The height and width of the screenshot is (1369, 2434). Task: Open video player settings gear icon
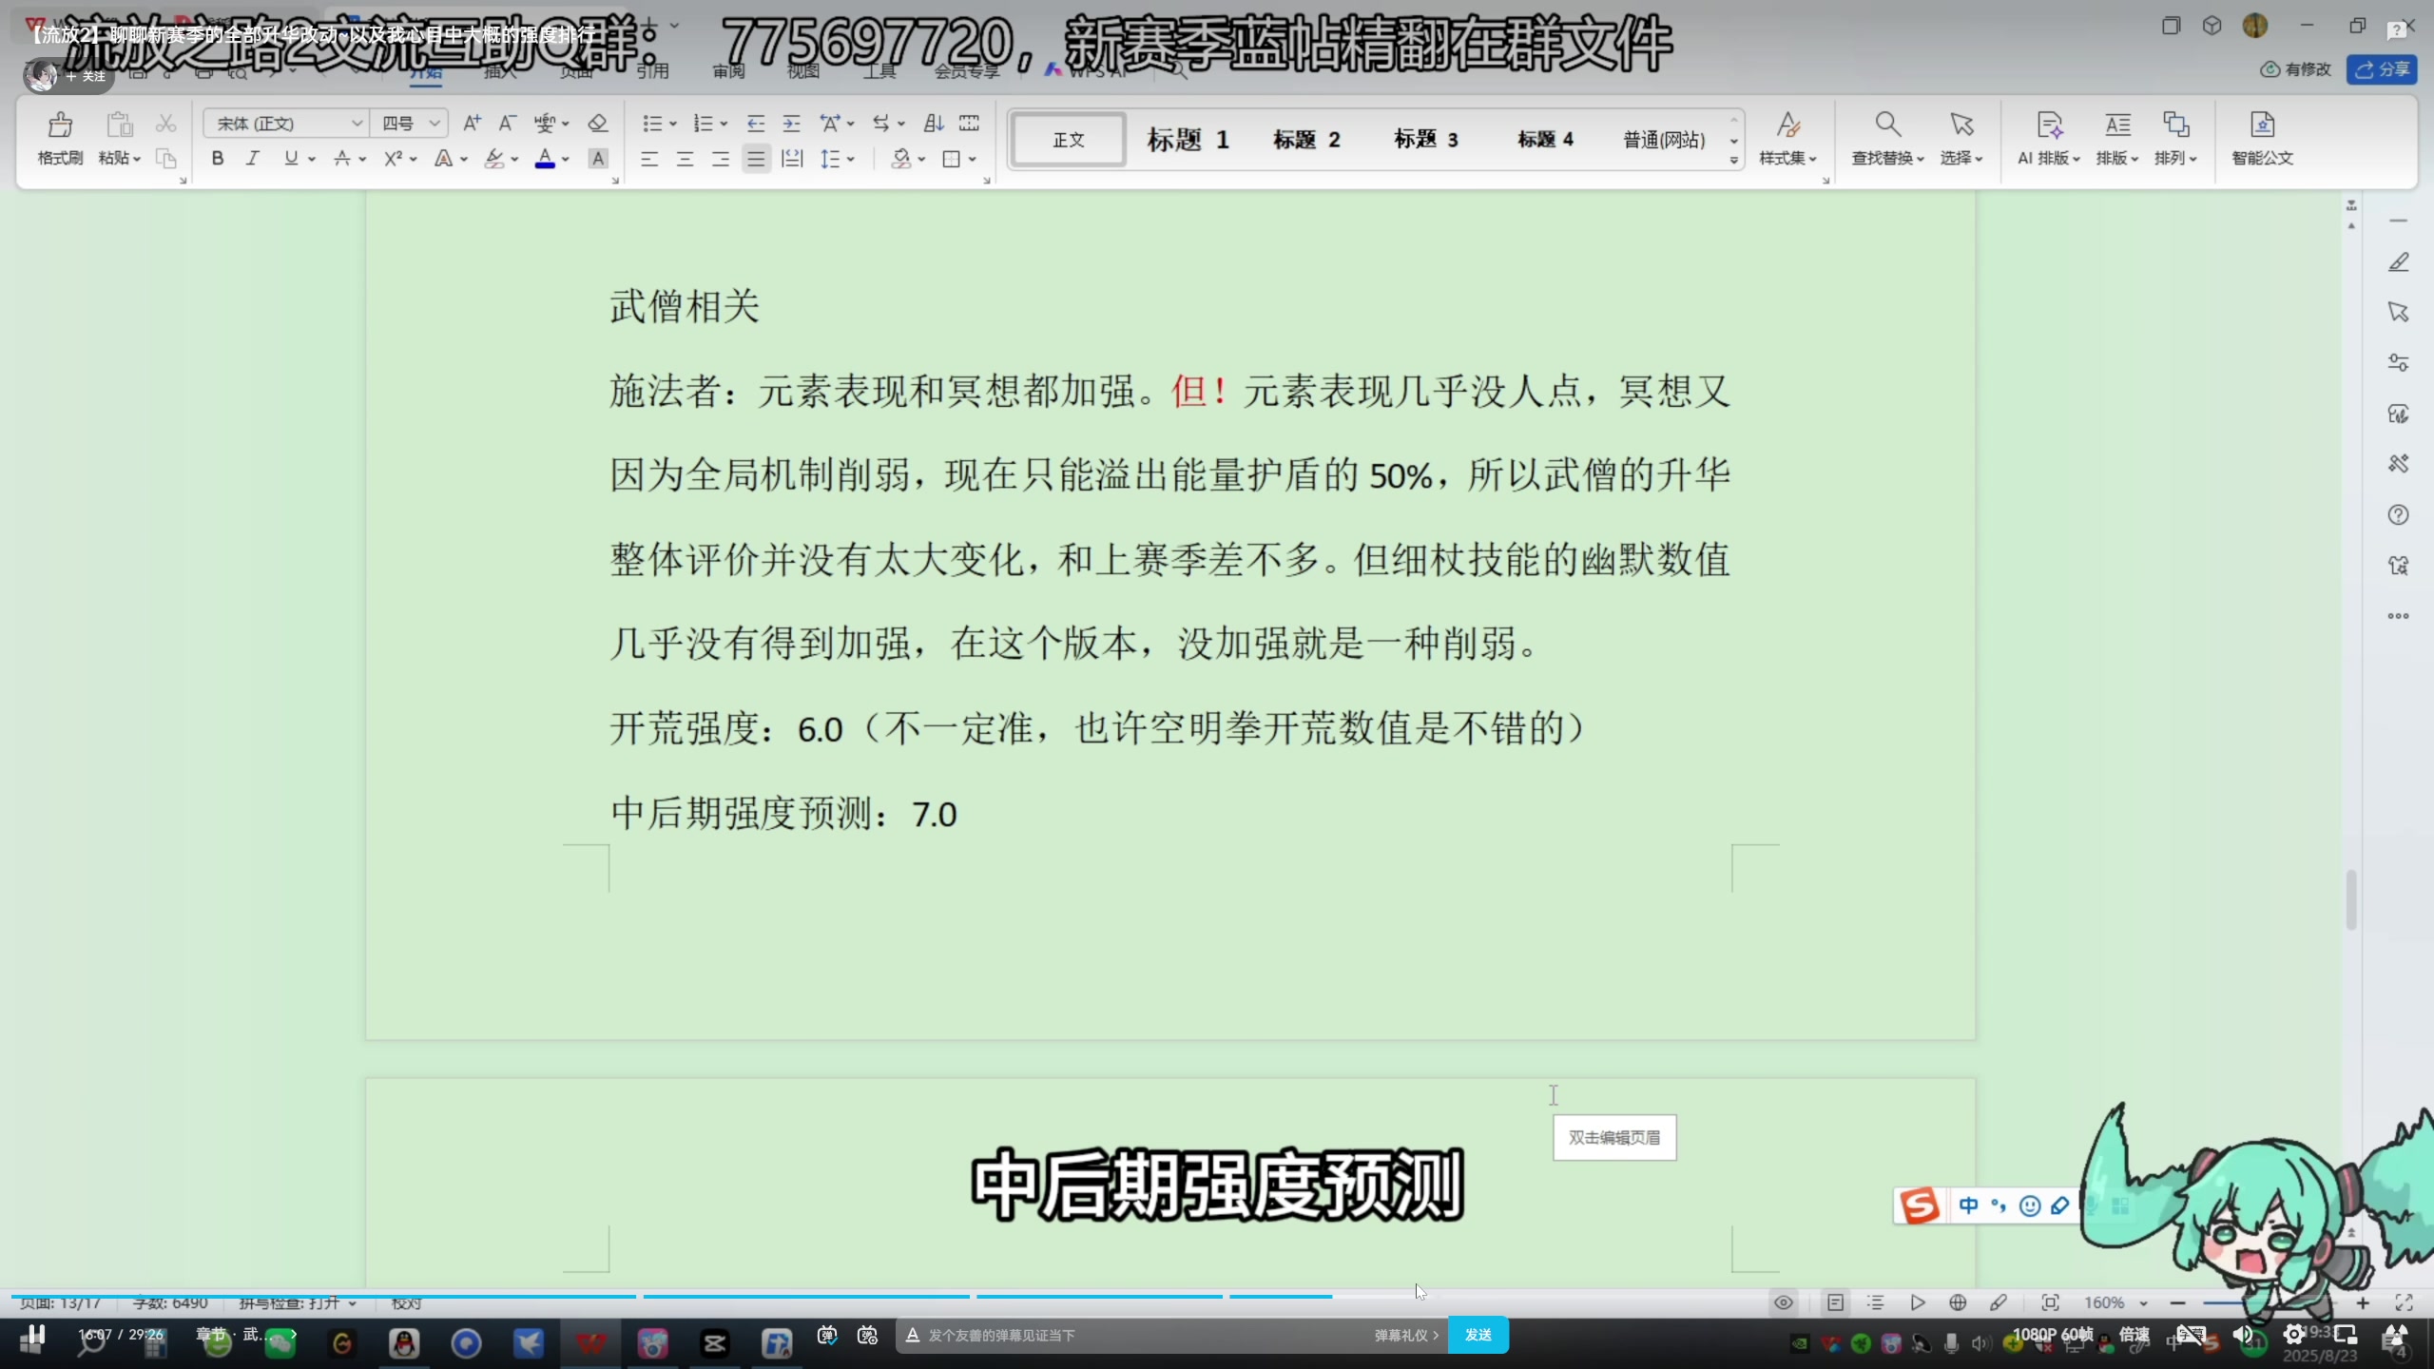point(2293,1335)
